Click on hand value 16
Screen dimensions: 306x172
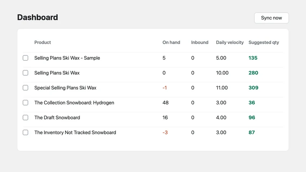(165, 118)
